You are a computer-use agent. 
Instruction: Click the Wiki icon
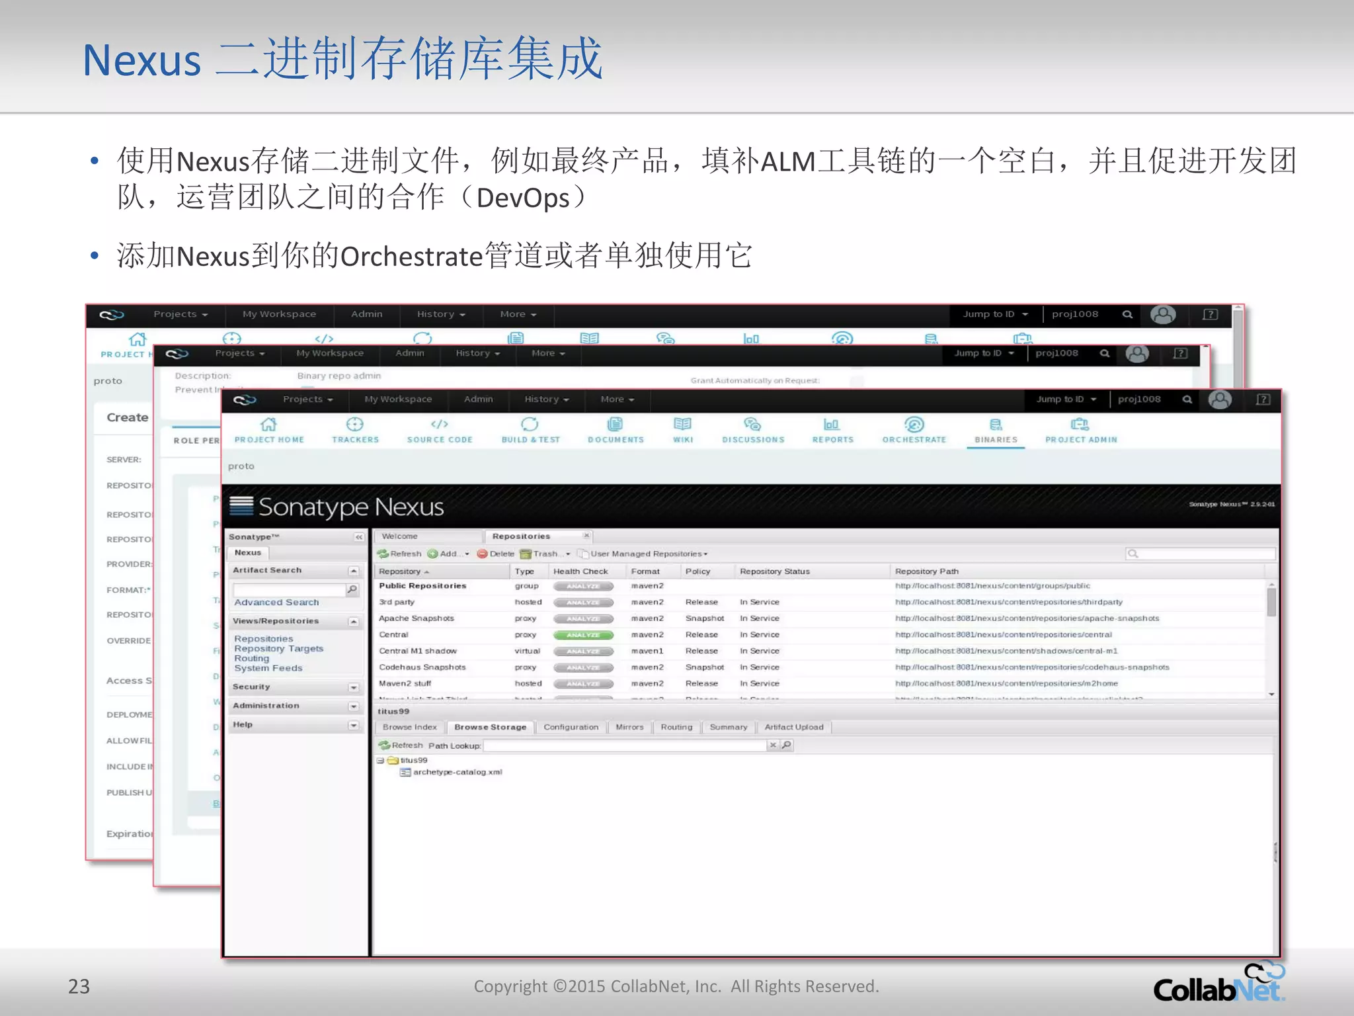tap(682, 425)
